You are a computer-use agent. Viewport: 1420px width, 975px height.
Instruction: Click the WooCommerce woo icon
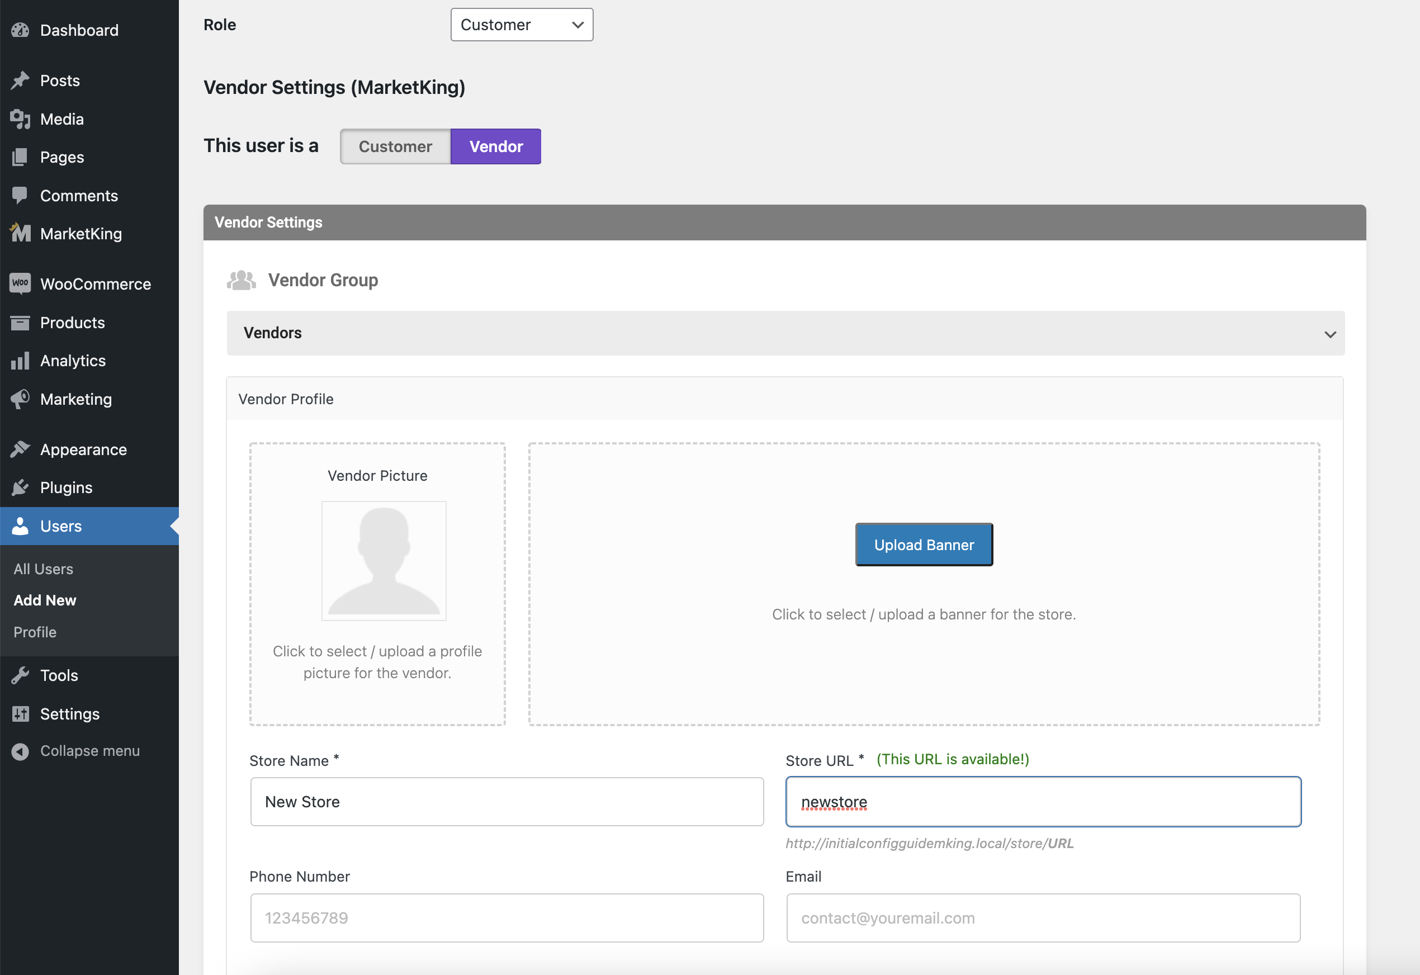pos(20,283)
